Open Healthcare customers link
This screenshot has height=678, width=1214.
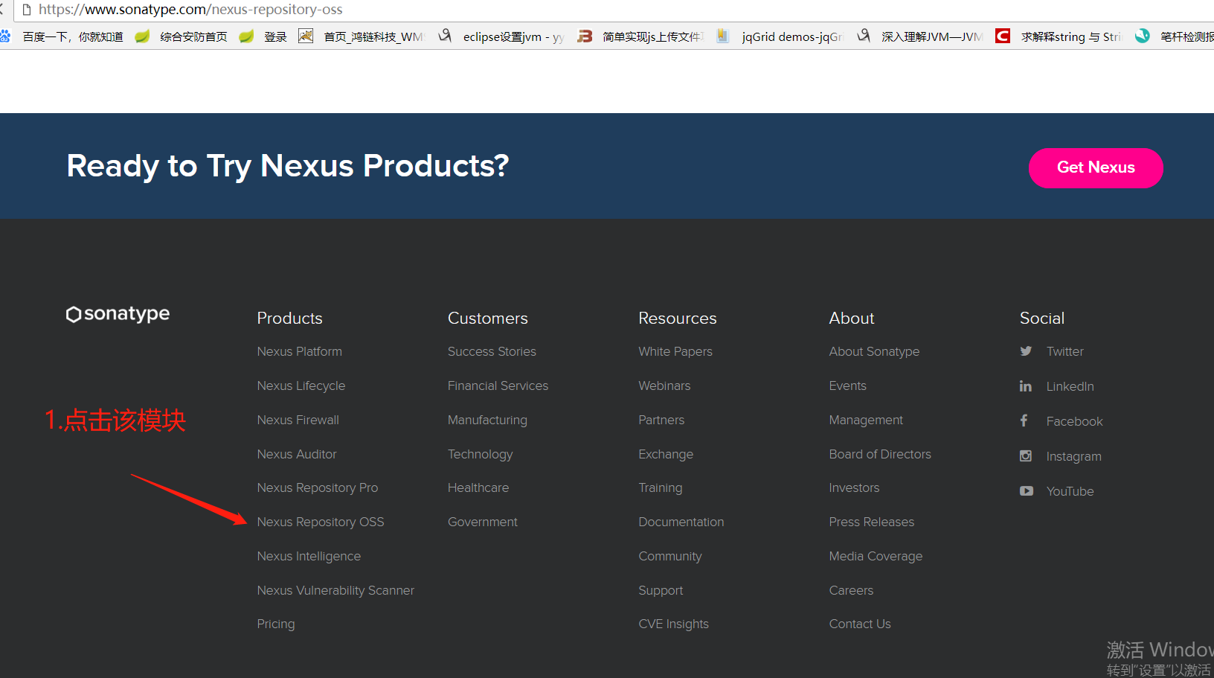[478, 487]
